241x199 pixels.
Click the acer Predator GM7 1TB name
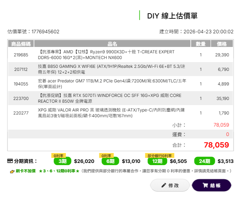coord(112,84)
